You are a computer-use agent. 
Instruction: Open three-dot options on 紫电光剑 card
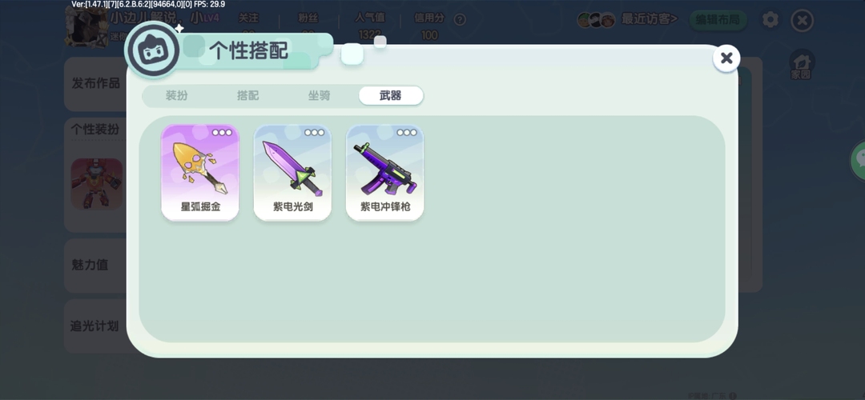click(315, 133)
